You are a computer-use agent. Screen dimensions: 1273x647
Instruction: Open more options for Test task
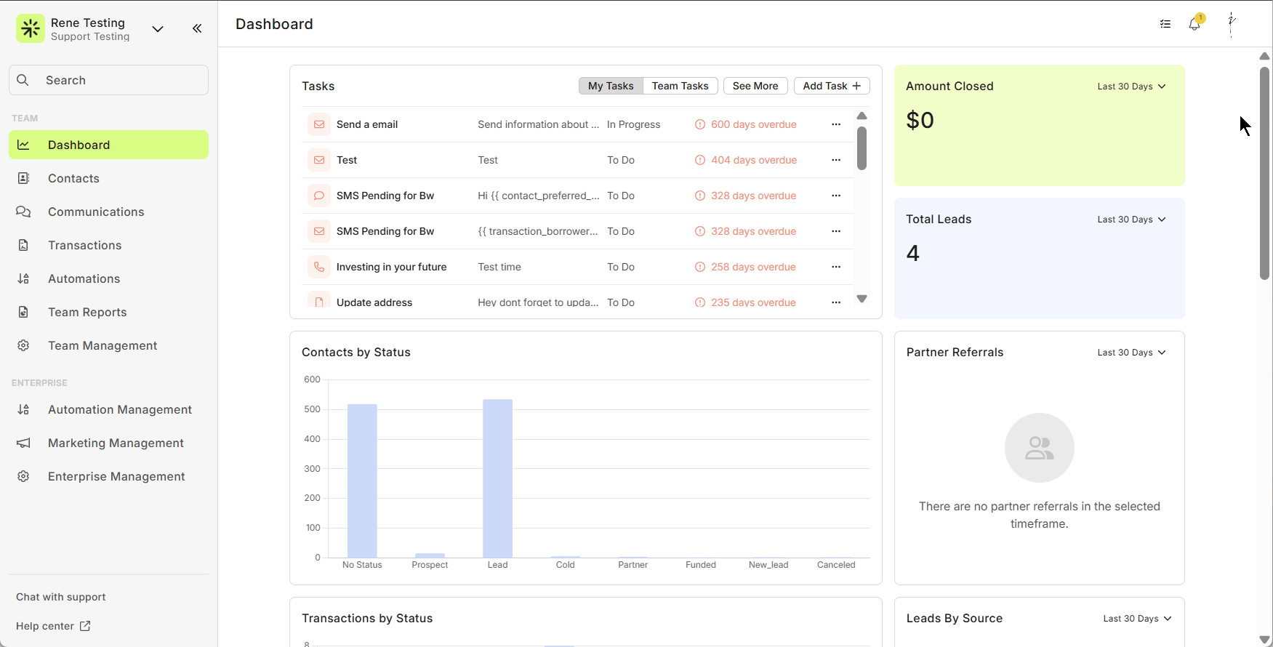point(836,160)
